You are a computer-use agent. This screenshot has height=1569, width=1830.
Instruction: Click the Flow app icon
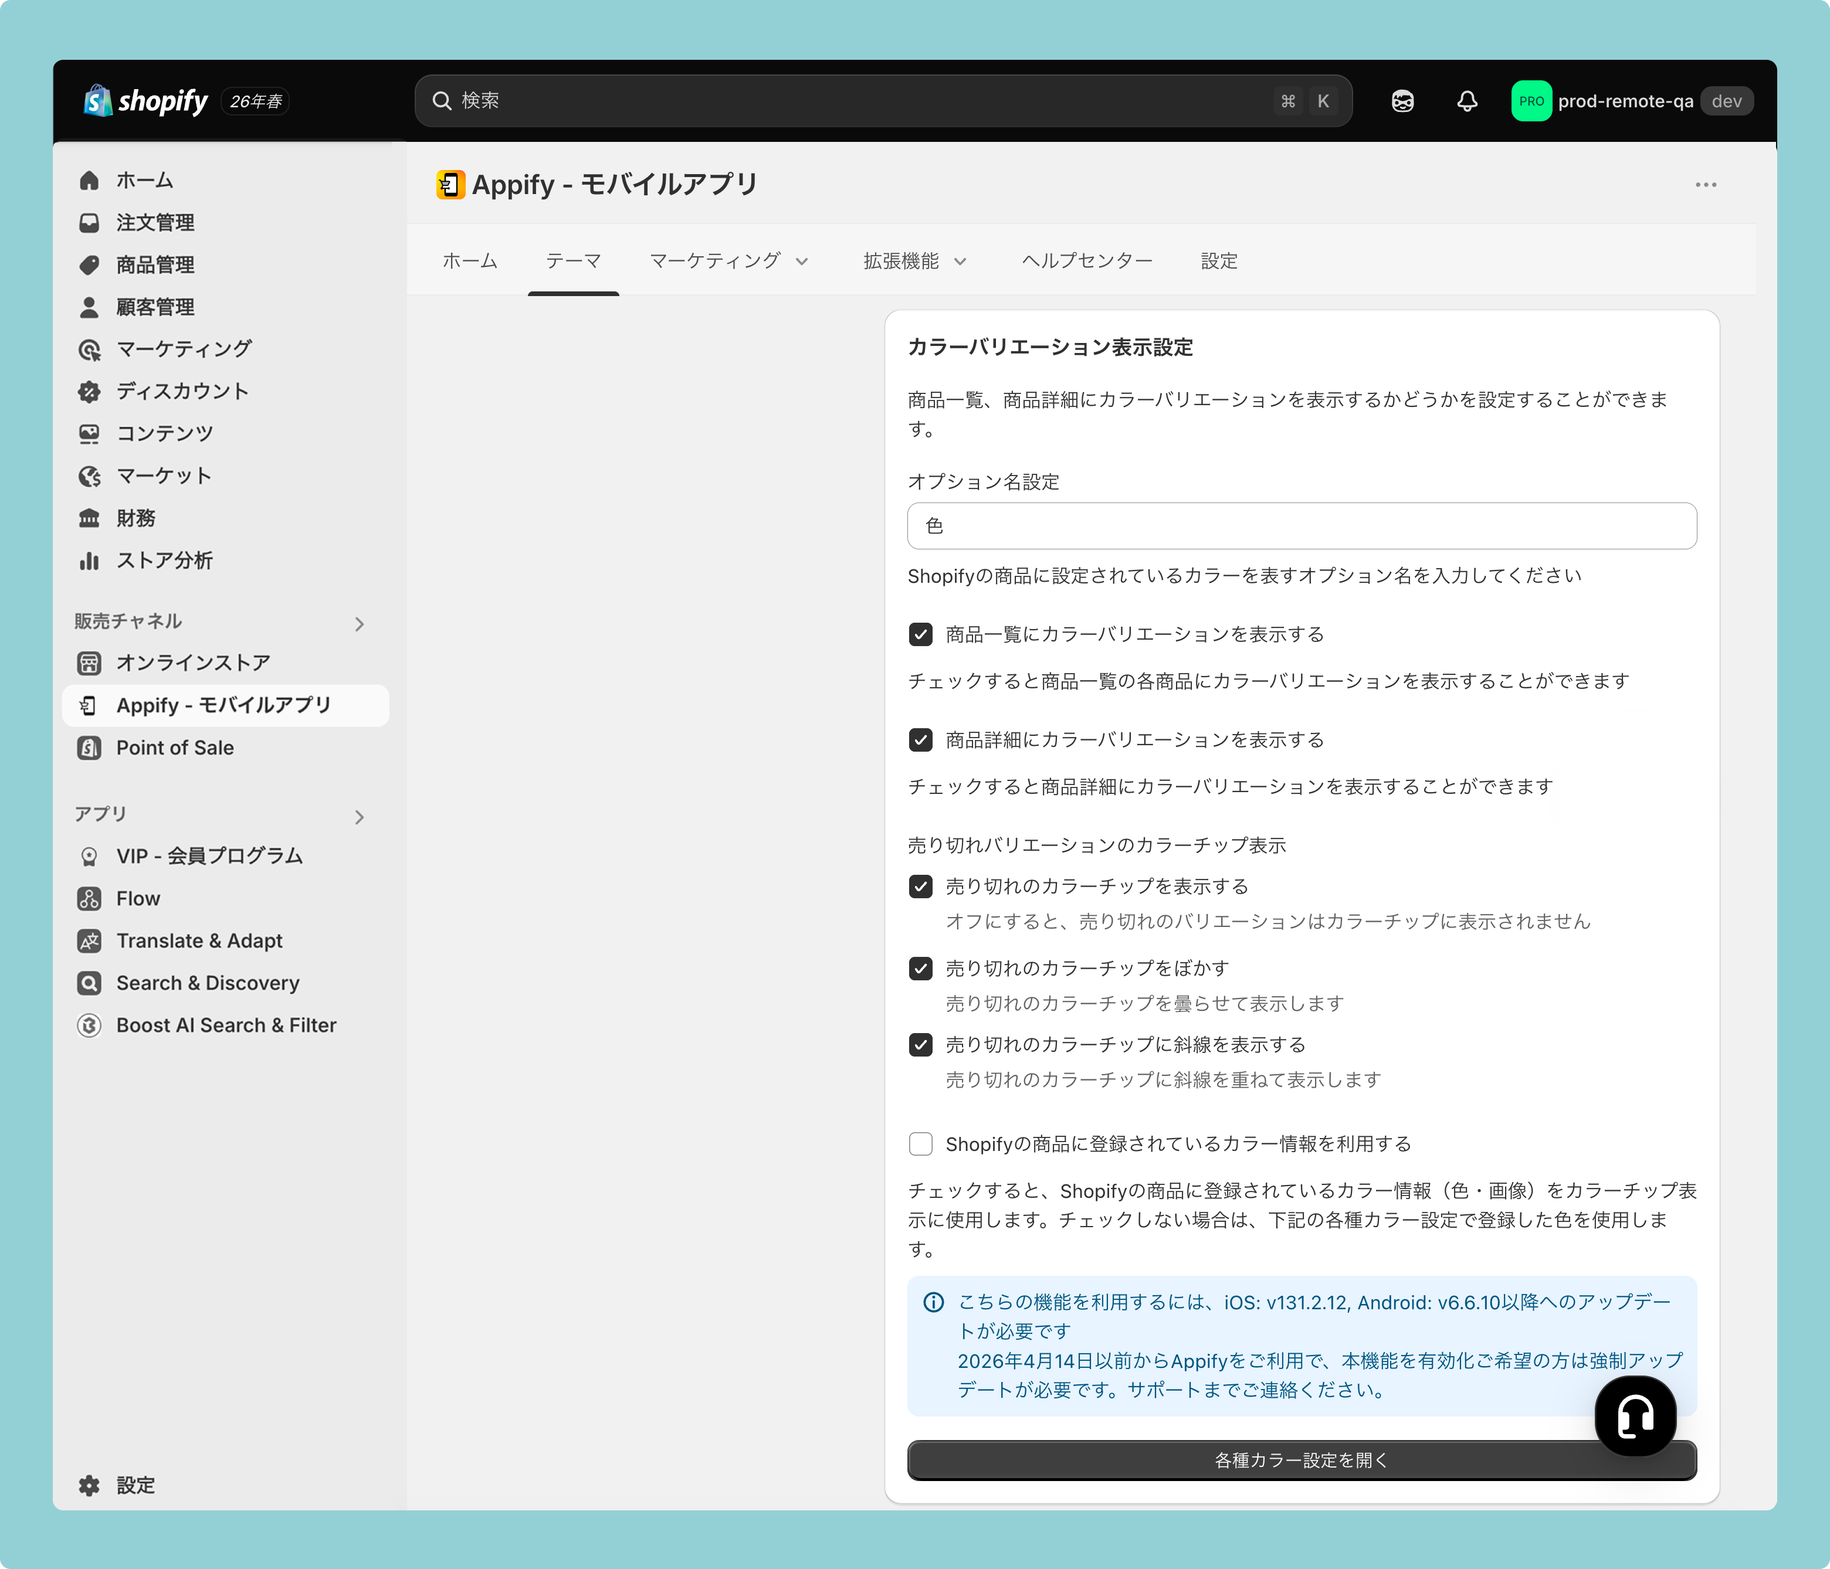[89, 899]
